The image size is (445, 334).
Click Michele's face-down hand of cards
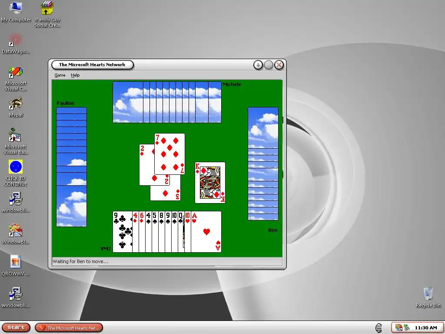(x=167, y=102)
